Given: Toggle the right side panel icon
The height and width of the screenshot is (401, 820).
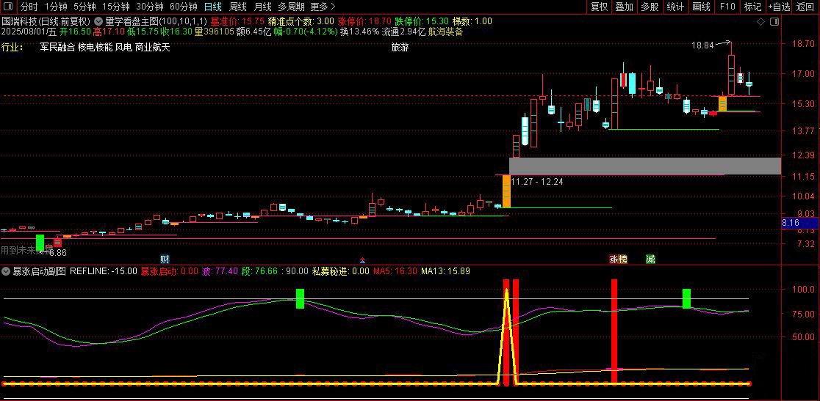Looking at the screenshot, I should click(x=774, y=22).
